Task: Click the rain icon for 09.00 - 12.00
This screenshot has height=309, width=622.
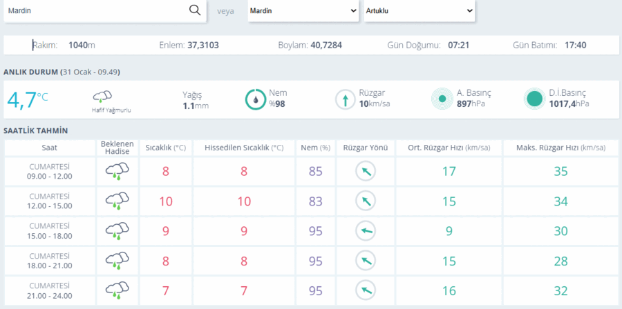Action: coord(117,172)
